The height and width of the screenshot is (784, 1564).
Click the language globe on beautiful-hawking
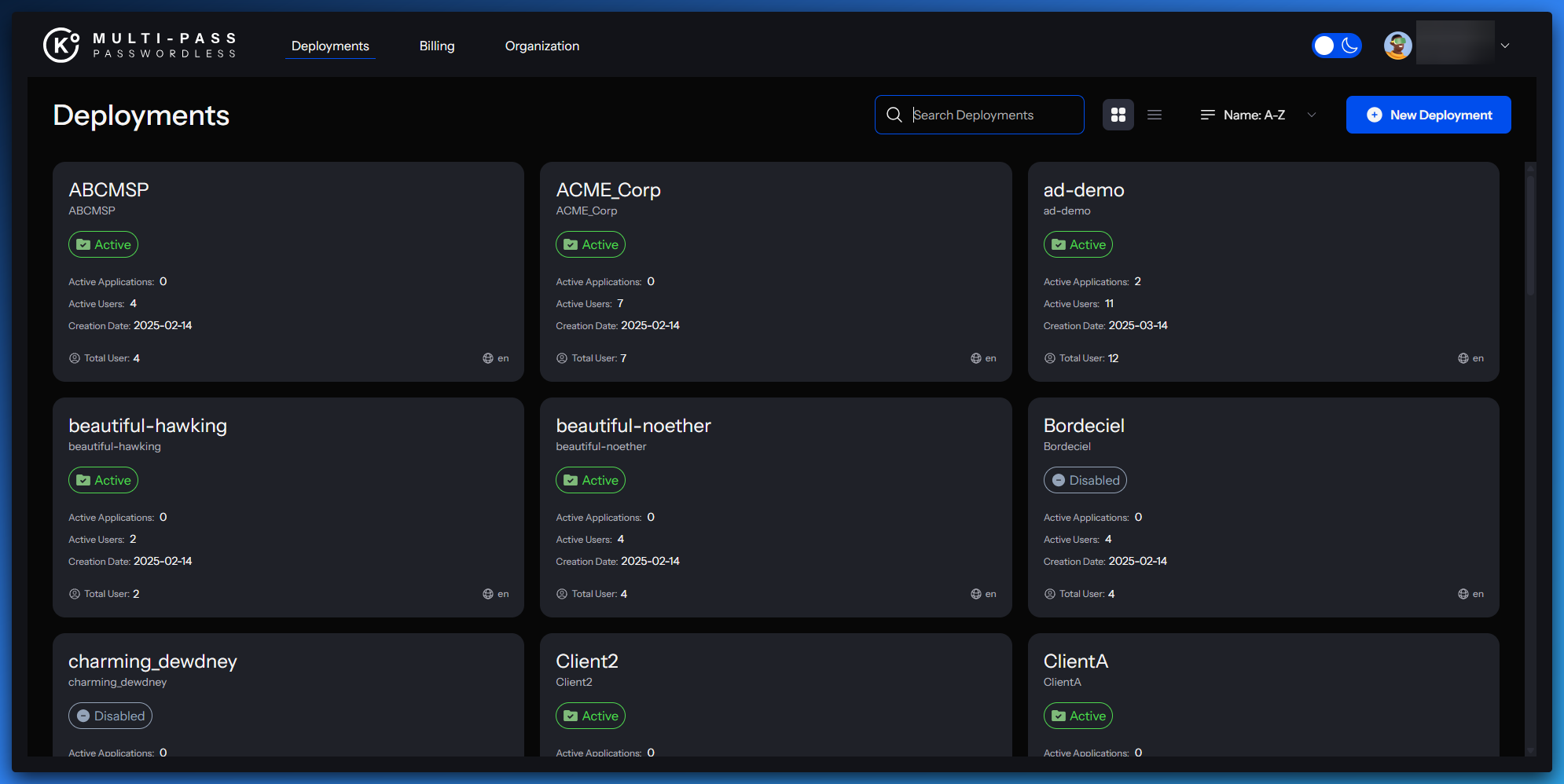tap(488, 594)
